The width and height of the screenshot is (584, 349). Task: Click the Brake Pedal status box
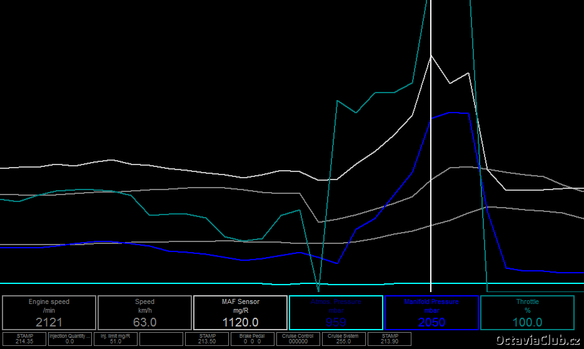[x=253, y=339]
